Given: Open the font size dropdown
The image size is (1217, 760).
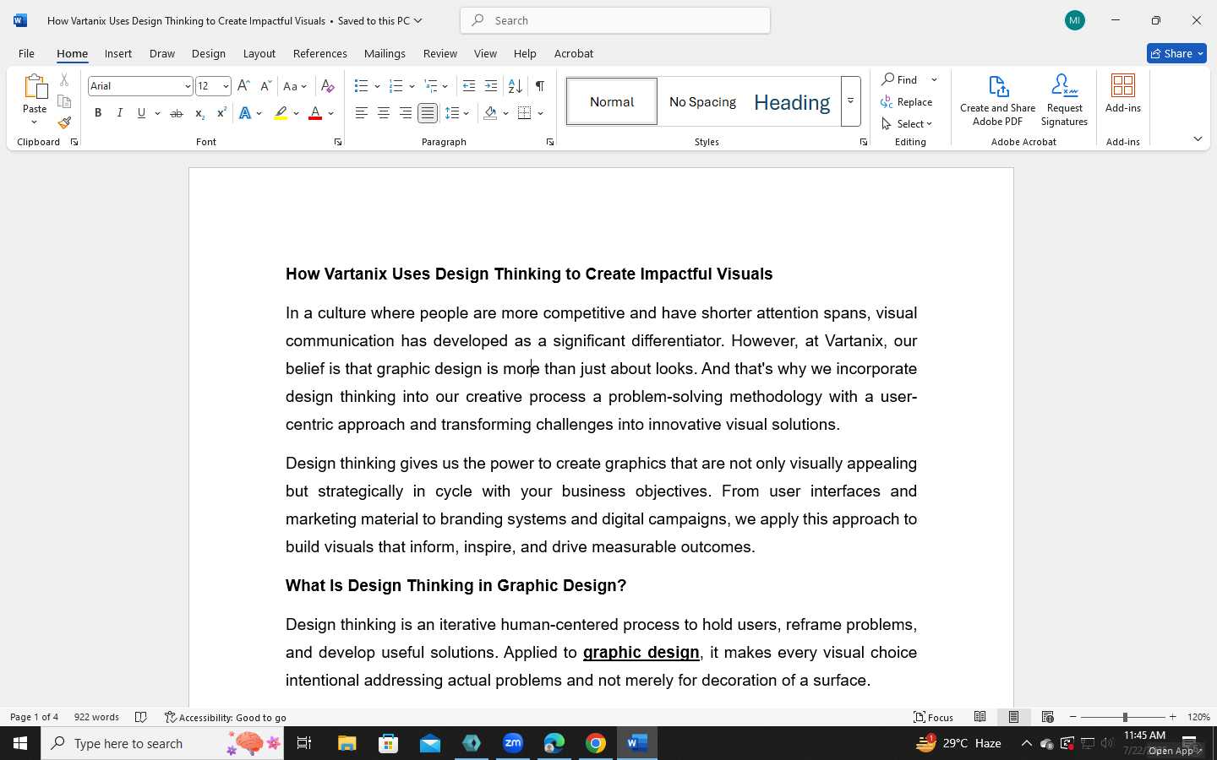Looking at the screenshot, I should [x=226, y=86].
